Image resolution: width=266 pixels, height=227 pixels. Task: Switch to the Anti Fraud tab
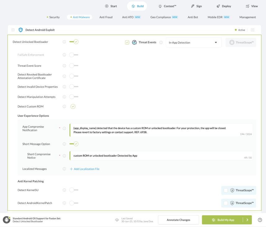(106, 17)
